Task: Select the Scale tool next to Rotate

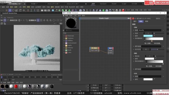Action: click(17, 10)
